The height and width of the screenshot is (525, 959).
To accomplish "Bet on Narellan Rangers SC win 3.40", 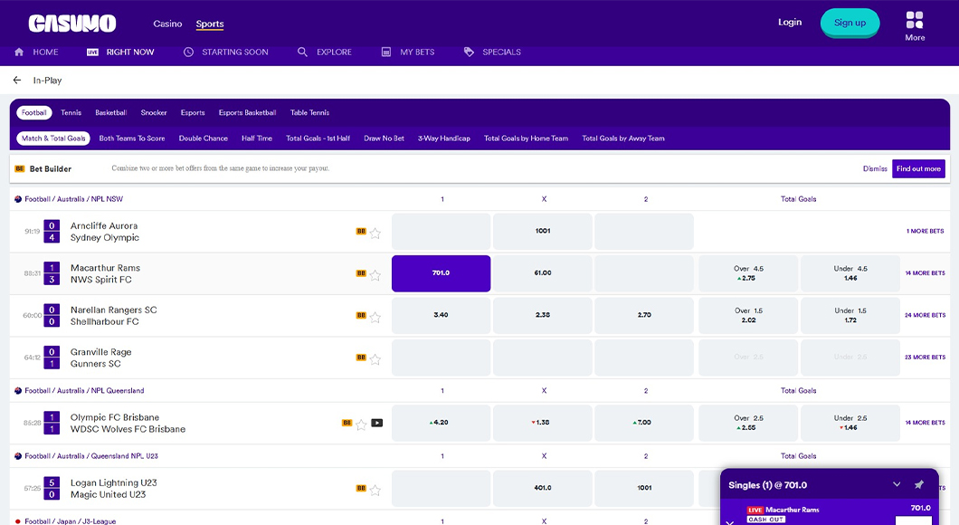I will [x=441, y=315].
